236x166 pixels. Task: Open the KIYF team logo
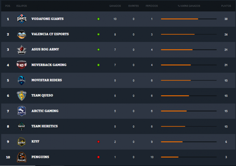21,142
